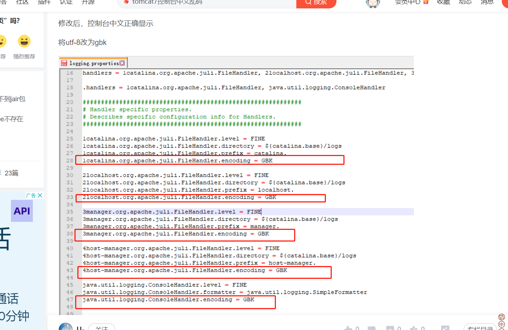Open the sidebar article link ending e不存在

(x=12, y=119)
